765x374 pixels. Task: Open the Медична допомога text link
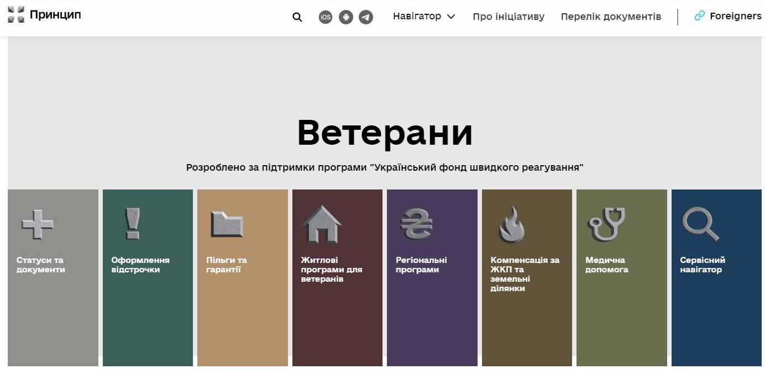tap(606, 265)
